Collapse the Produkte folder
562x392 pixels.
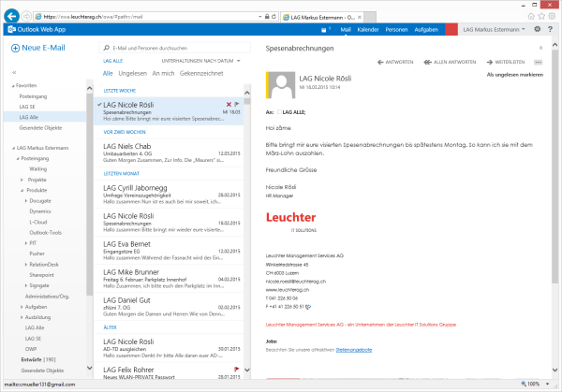(22, 191)
